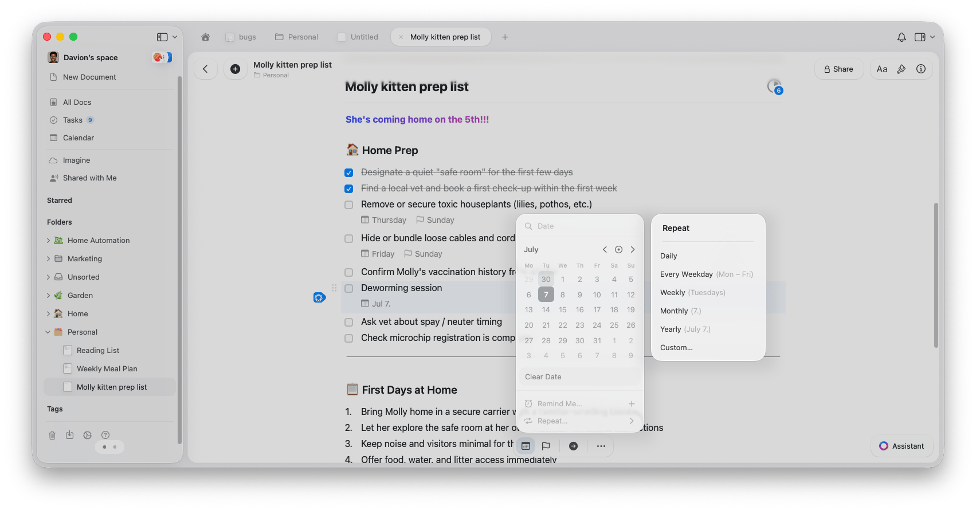Click the arrow circle icon in the block toolbar
The image size is (976, 510).
point(573,446)
